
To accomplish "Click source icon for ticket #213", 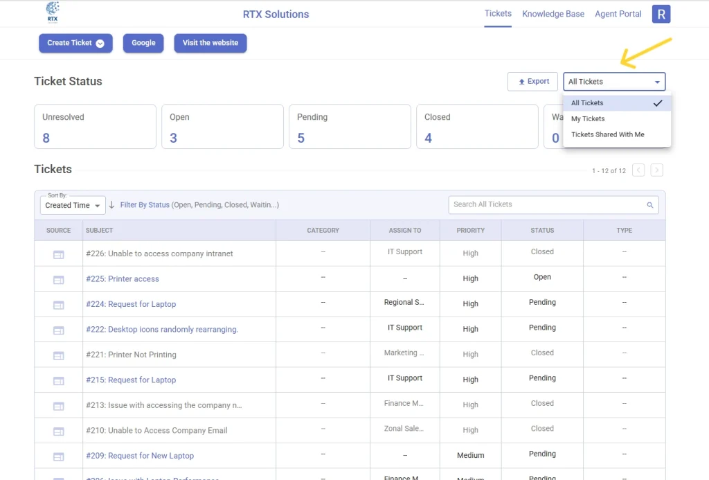I will pos(58,407).
